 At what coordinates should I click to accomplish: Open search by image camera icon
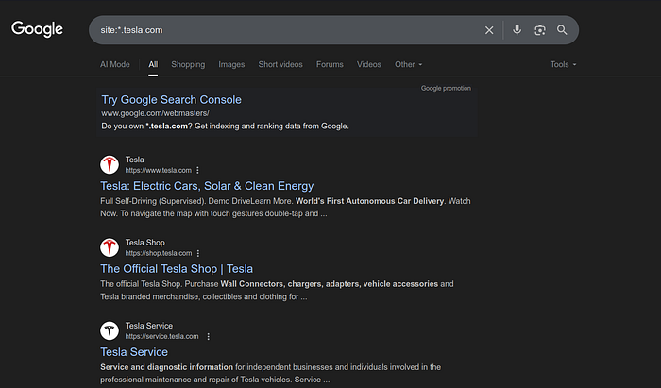(539, 30)
